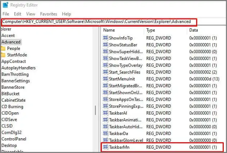Click the People folder icon
Viewport: 227px width, 153px height.
pos(3,48)
